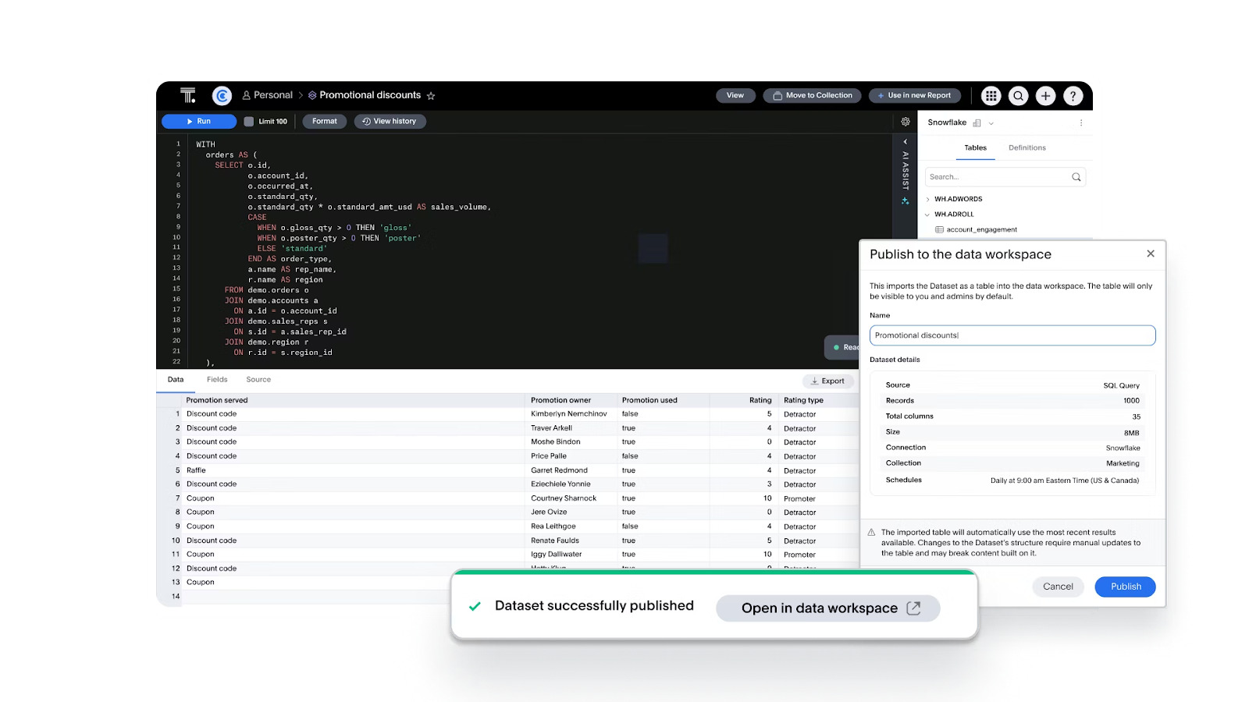Click the blue circular workspace avatar icon
1249x702 pixels.
pyautogui.click(x=222, y=95)
